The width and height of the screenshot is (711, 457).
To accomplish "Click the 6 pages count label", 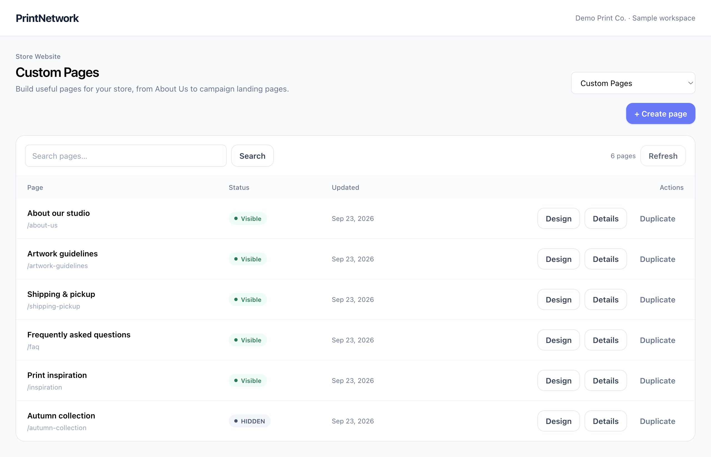I will 623,156.
